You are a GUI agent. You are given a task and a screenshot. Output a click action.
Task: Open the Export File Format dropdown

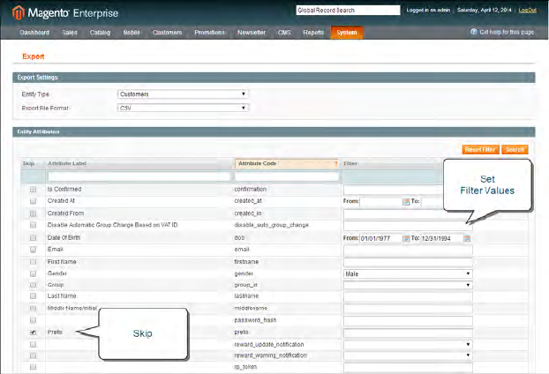coord(183,108)
